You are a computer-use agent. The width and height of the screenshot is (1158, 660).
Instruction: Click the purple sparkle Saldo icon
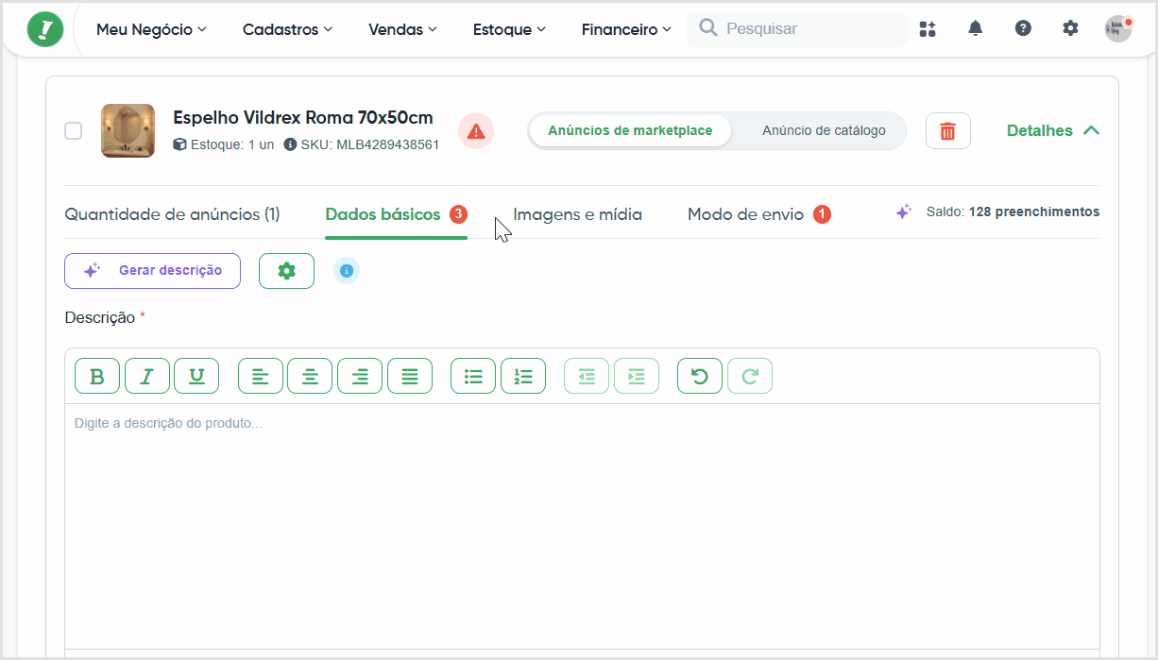(x=903, y=212)
